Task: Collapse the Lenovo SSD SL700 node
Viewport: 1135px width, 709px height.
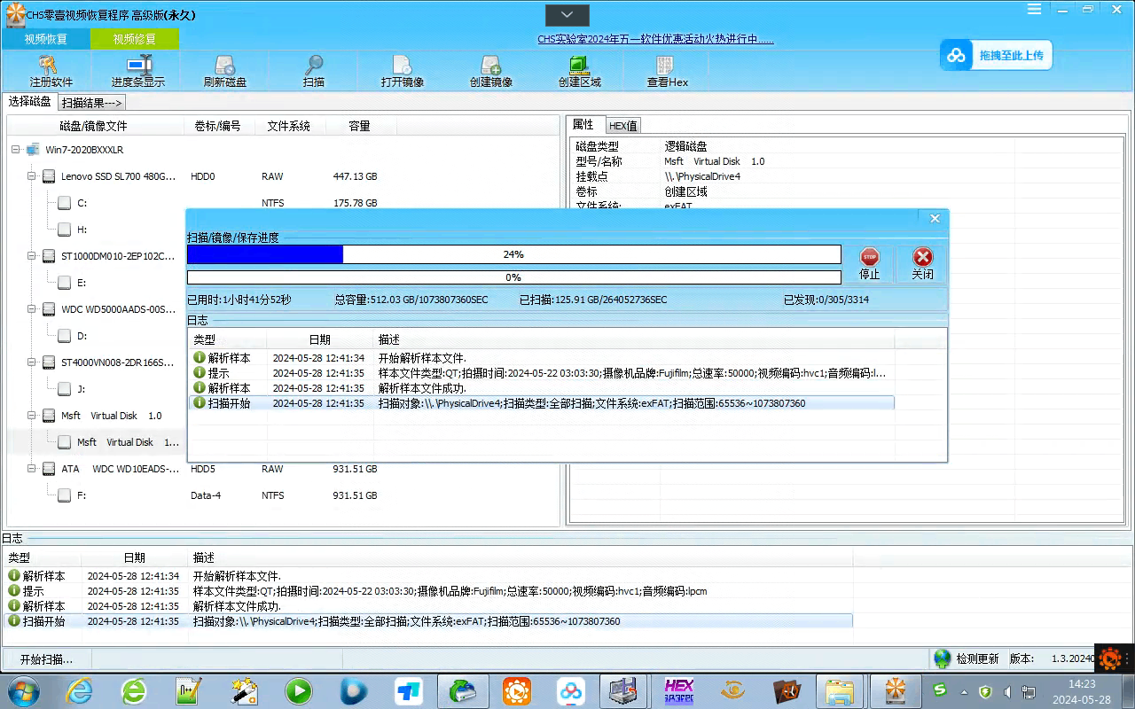Action: point(32,176)
